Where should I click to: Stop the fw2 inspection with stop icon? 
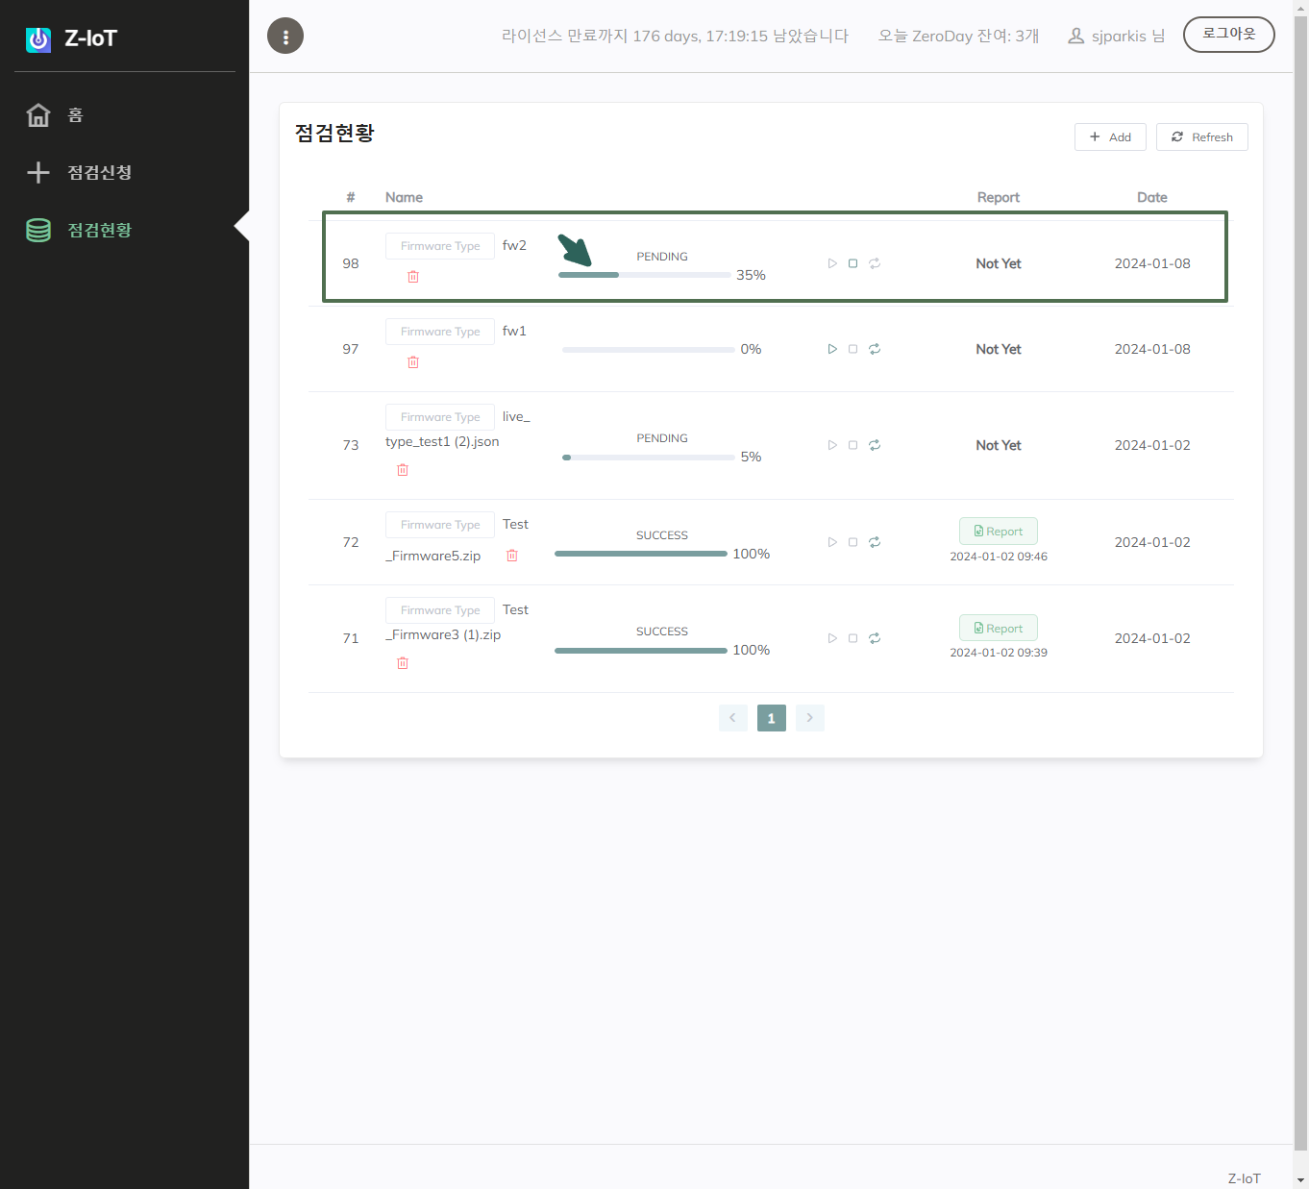[852, 263]
